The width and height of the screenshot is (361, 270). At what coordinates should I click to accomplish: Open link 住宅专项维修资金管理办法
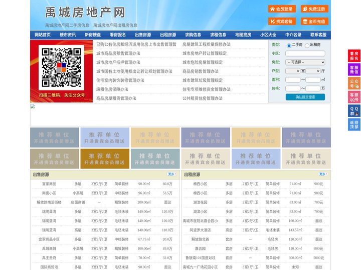[207, 89]
